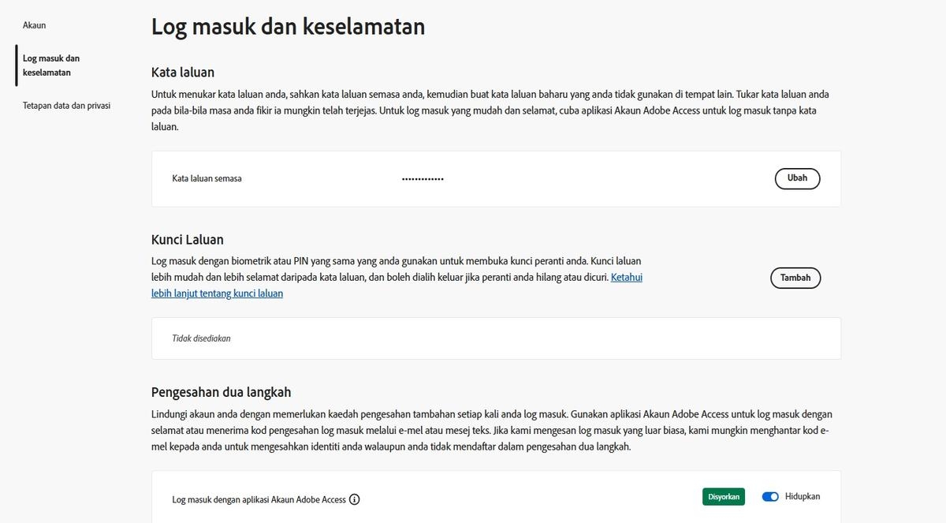Select 'Tetapan data dan privasi' in sidebar
The image size is (946, 523).
click(x=66, y=105)
